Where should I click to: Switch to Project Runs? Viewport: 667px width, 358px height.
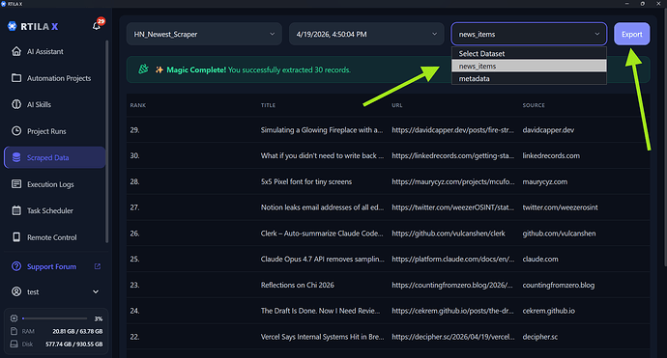(x=54, y=131)
